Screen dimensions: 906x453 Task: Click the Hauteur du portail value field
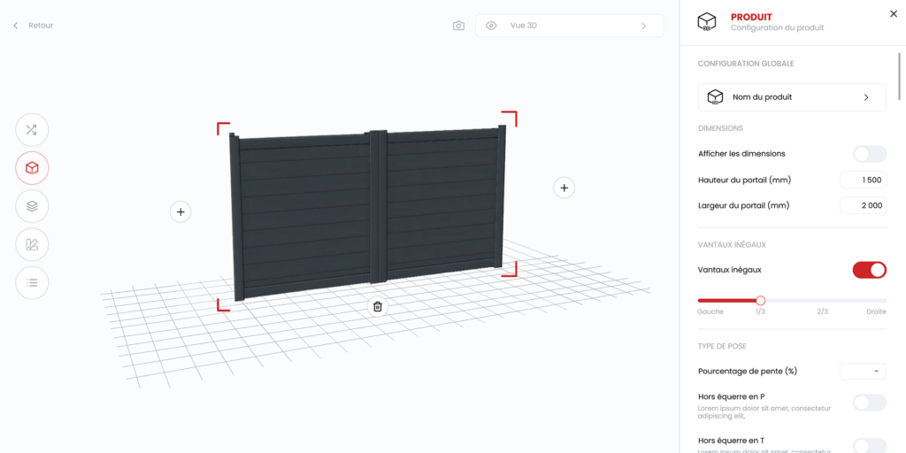(x=864, y=180)
